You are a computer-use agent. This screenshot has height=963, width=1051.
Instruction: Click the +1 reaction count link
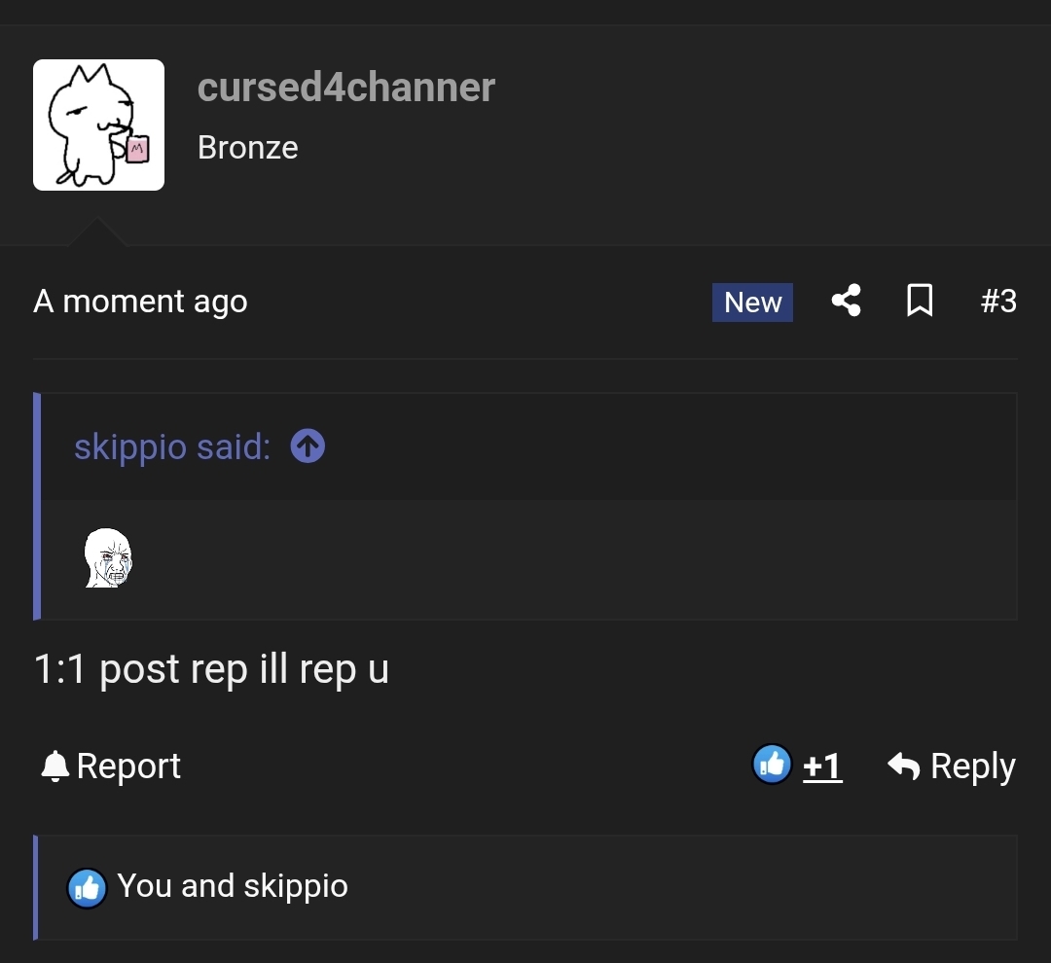(820, 766)
